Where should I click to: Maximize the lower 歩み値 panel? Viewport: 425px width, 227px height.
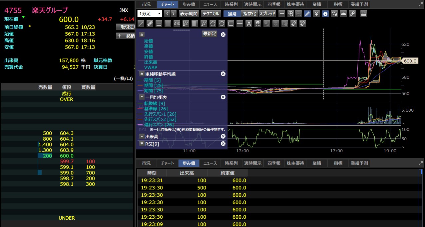click(420, 163)
